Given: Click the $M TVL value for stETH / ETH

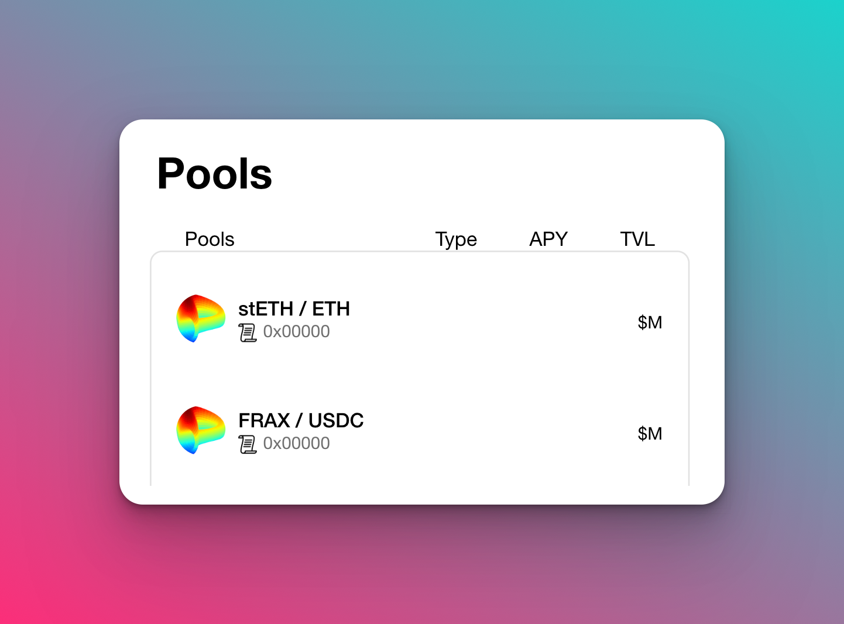Looking at the screenshot, I should click(650, 322).
